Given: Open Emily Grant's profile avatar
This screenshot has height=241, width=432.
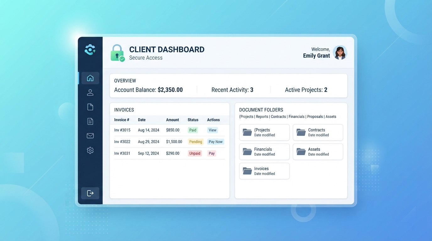Looking at the screenshot, I should [x=340, y=52].
